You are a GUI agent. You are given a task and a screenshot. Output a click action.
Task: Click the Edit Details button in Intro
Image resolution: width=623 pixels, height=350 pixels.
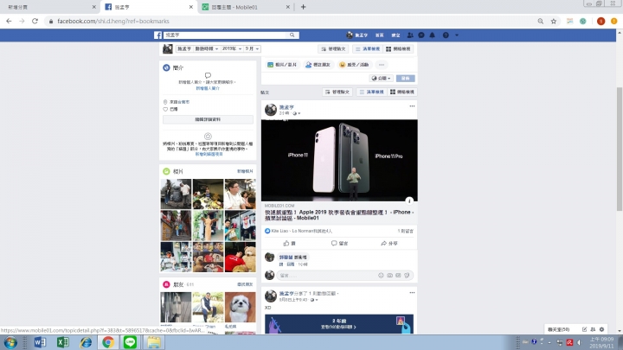pos(208,119)
